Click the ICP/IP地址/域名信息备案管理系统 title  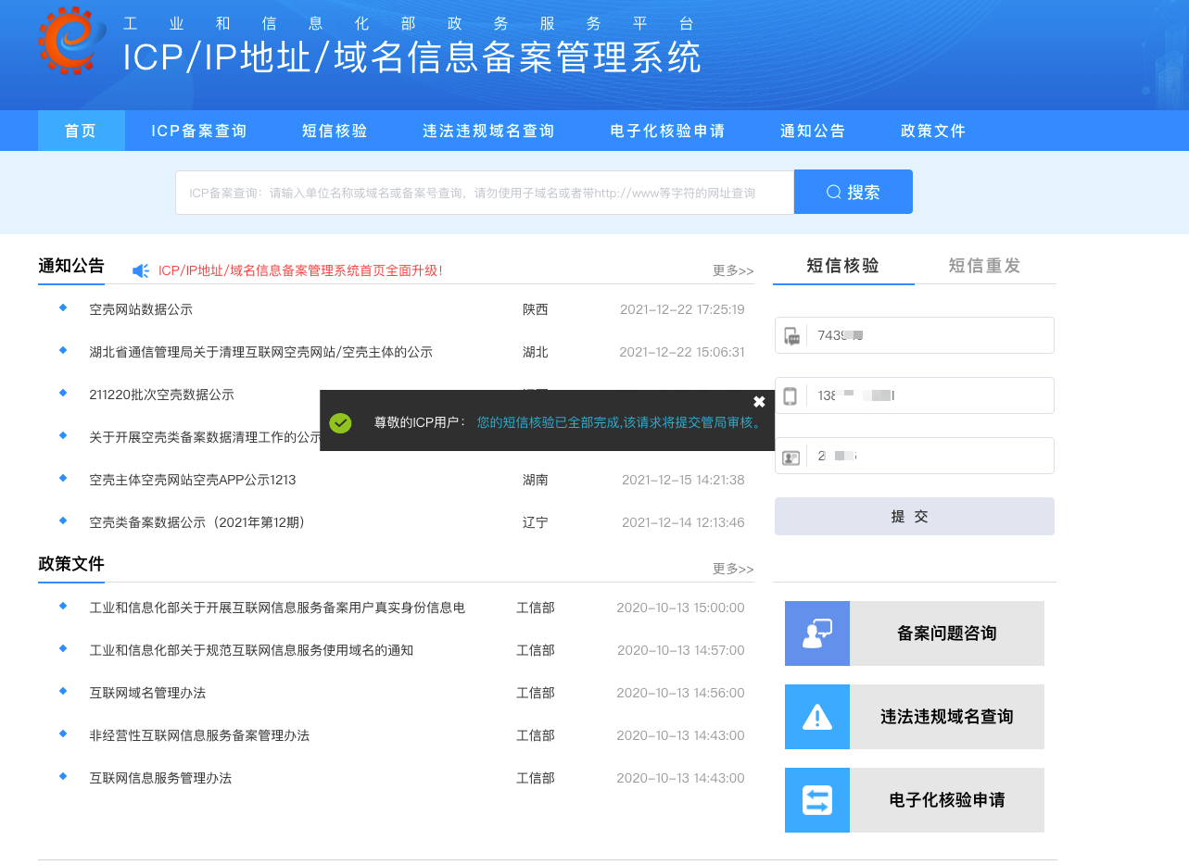412,57
